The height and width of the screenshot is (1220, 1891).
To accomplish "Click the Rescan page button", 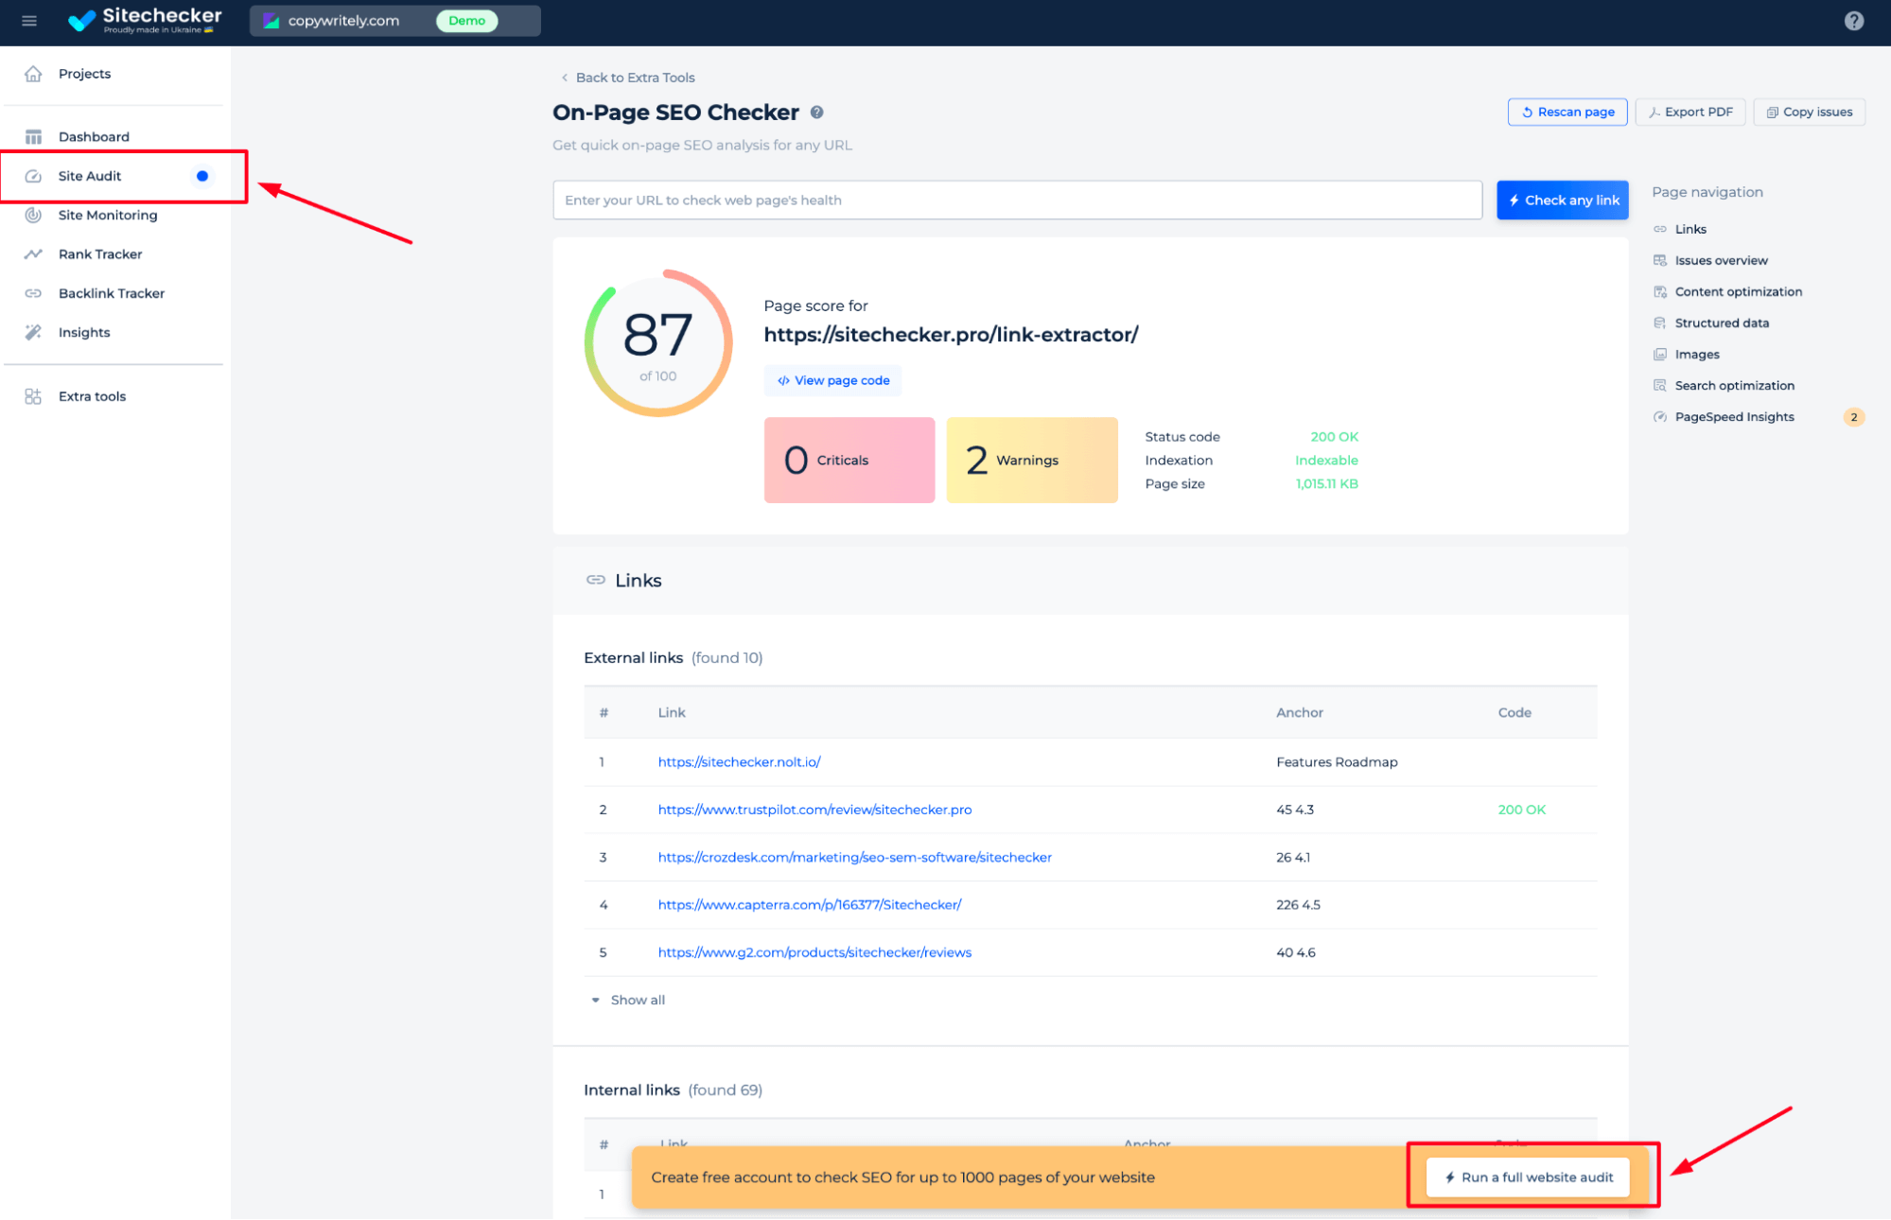I will coord(1567,112).
